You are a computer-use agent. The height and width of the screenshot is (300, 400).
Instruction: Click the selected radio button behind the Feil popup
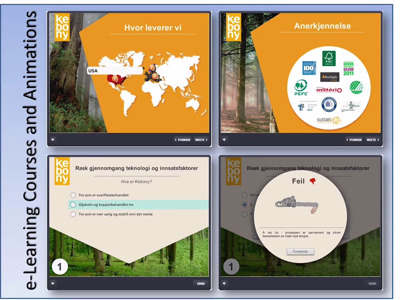pos(245,205)
